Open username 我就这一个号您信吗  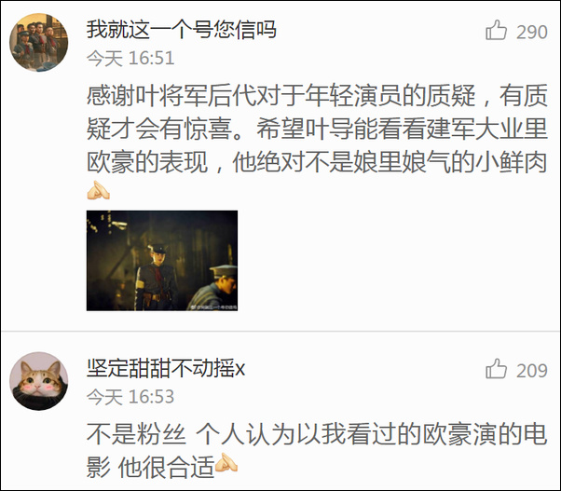tap(182, 29)
